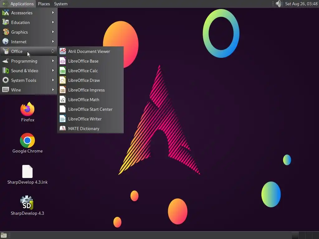Viewport: 319px width, 239px height.
Task: Select the Graphics menu label
Action: [19, 32]
